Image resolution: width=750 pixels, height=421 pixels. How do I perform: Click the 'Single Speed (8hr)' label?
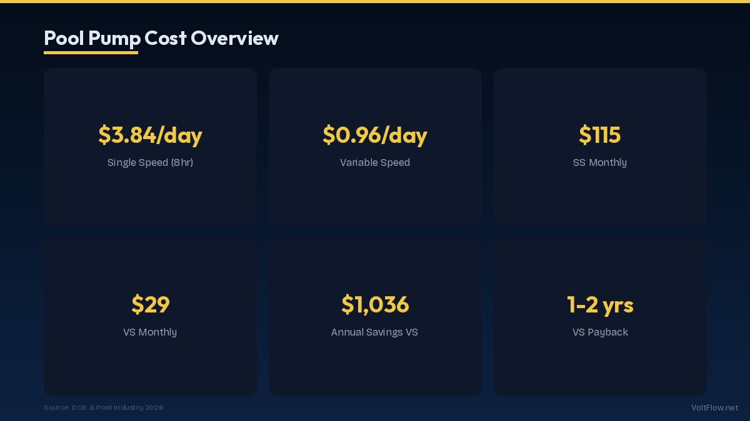[150, 163]
